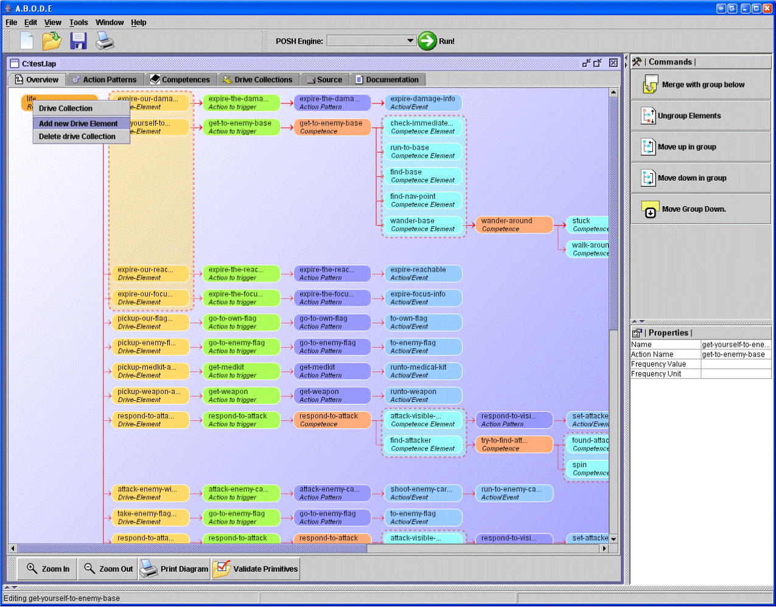Screen dimensions: 776x607
Task: Click the New file icon
Action: 27,41
